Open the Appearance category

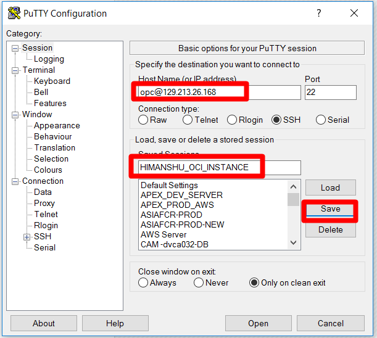tap(57, 125)
